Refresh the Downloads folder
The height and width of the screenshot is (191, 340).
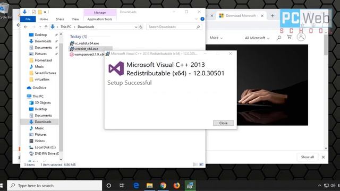[141, 27]
